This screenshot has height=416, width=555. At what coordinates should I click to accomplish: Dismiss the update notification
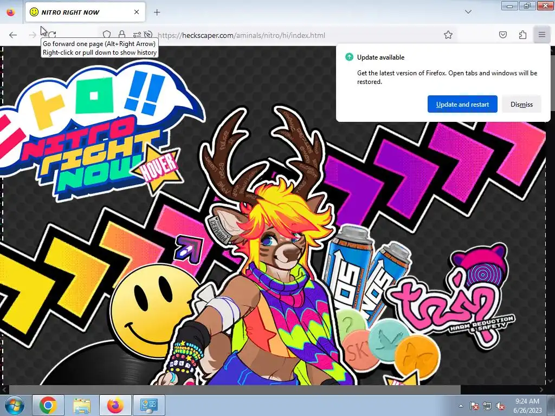coord(521,105)
